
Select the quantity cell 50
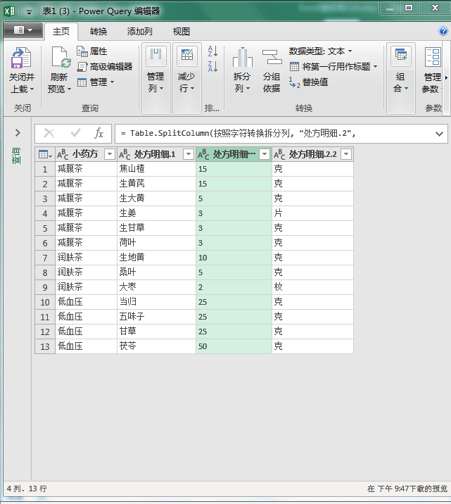[x=234, y=346]
